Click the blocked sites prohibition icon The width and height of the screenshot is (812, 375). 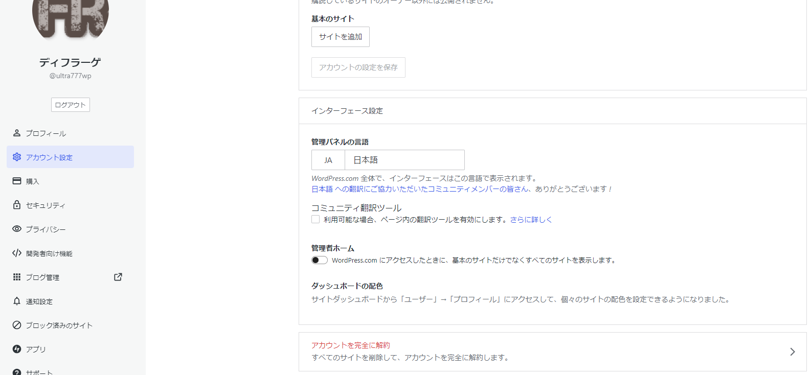(17, 325)
